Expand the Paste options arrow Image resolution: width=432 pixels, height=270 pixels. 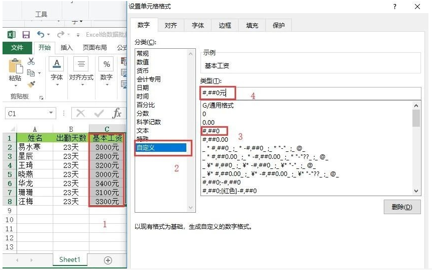click(16, 85)
